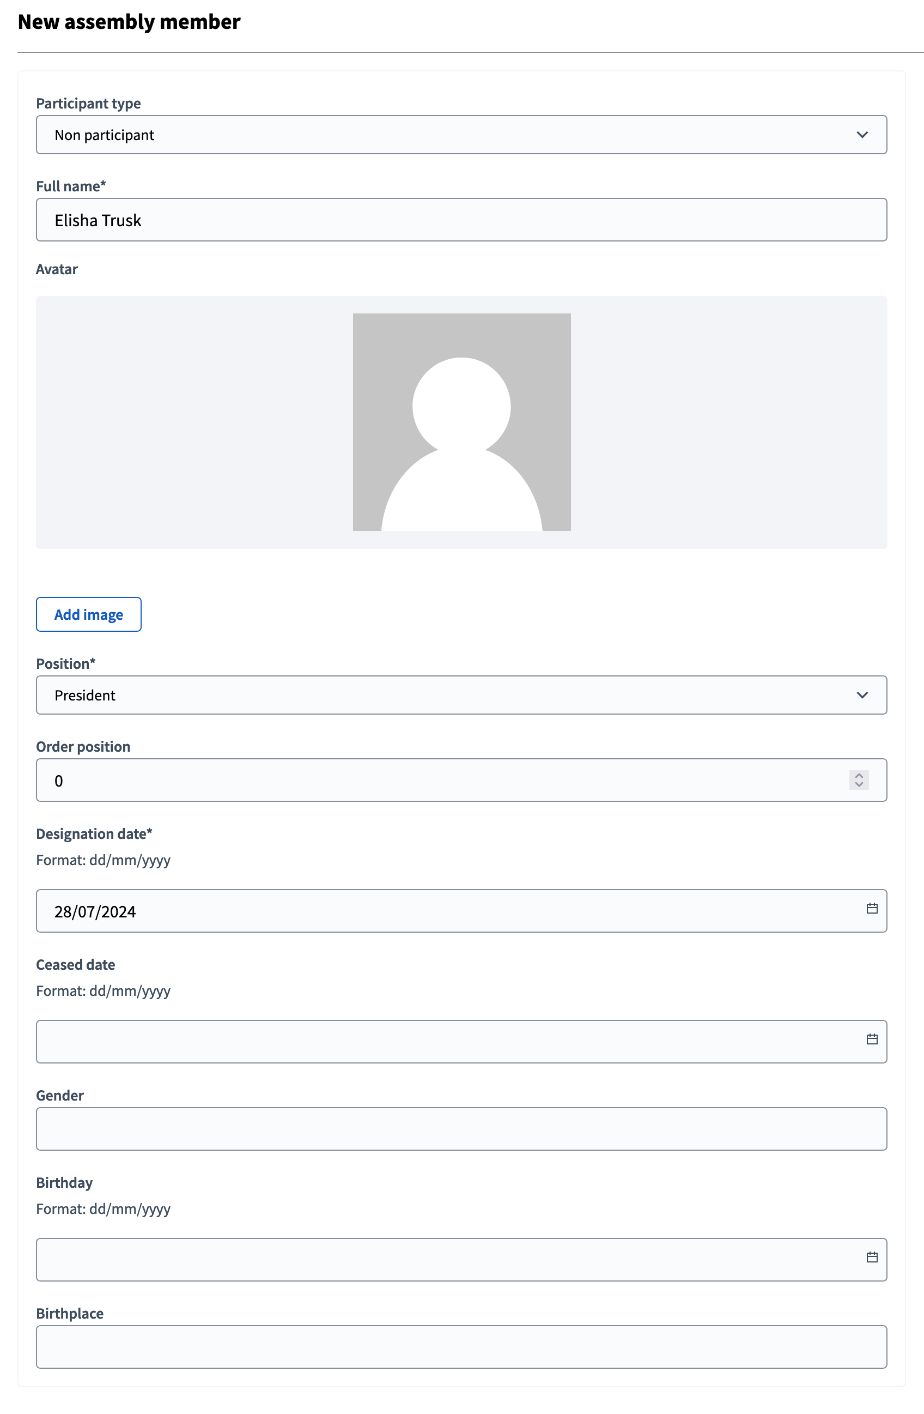Open calendar picker for Ceased date
924x1414 pixels.
point(871,1039)
